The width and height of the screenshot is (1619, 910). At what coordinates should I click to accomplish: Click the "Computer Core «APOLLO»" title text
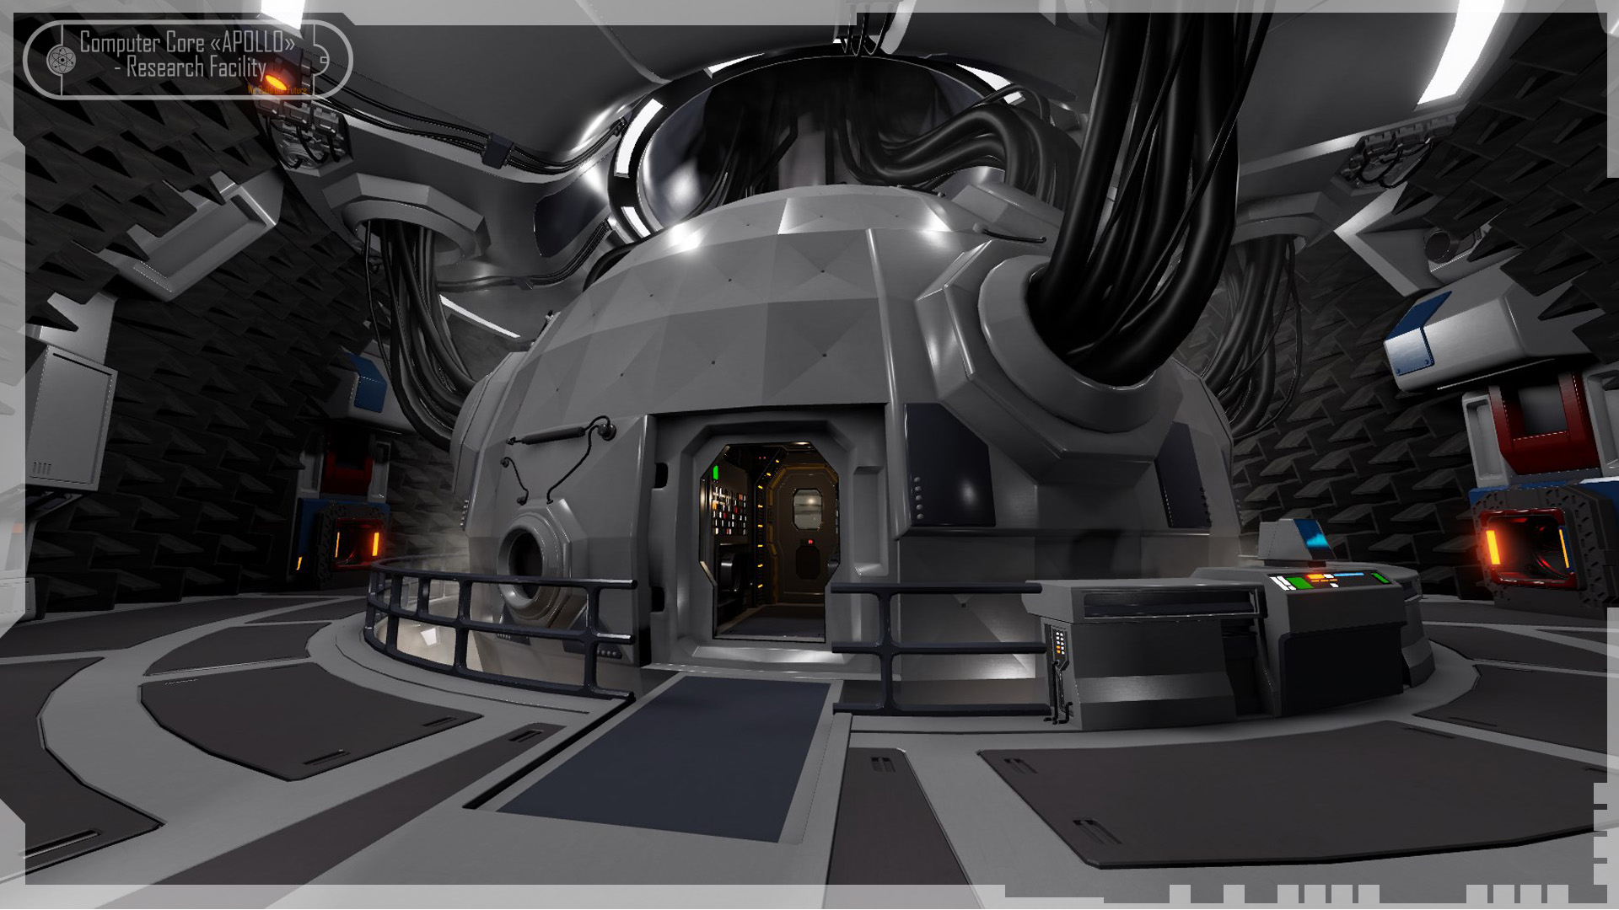pos(187,41)
